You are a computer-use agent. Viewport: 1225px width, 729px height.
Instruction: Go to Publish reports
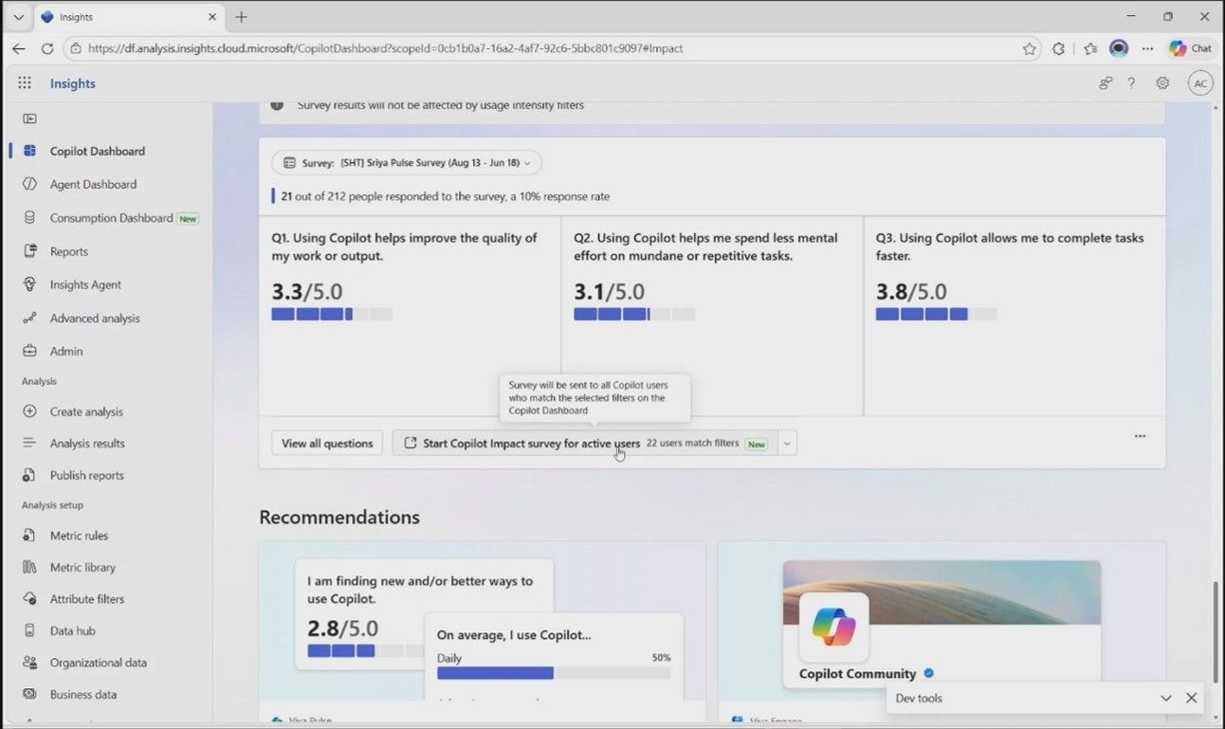[x=87, y=475]
